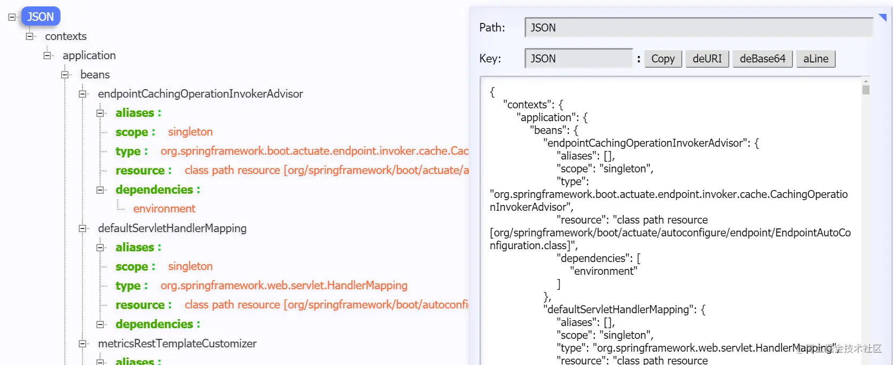This screenshot has height=365, width=893.
Task: Select defaultServletHandlerMapping label
Action: tap(172, 228)
